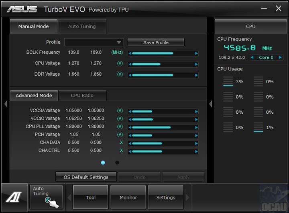Select previous core with left arrow
This screenshot has height=213, width=289.
coord(252,58)
